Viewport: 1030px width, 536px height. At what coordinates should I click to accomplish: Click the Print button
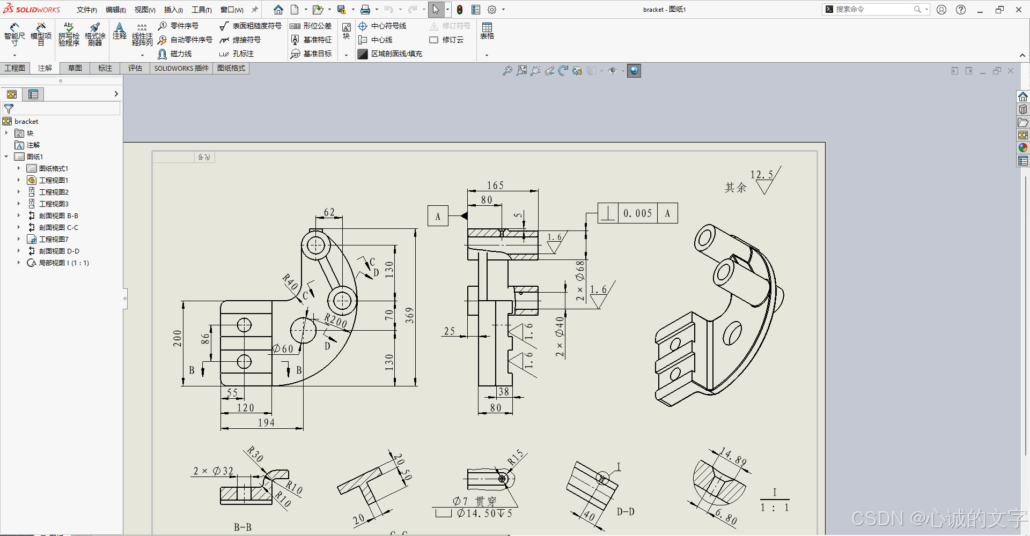[x=365, y=10]
